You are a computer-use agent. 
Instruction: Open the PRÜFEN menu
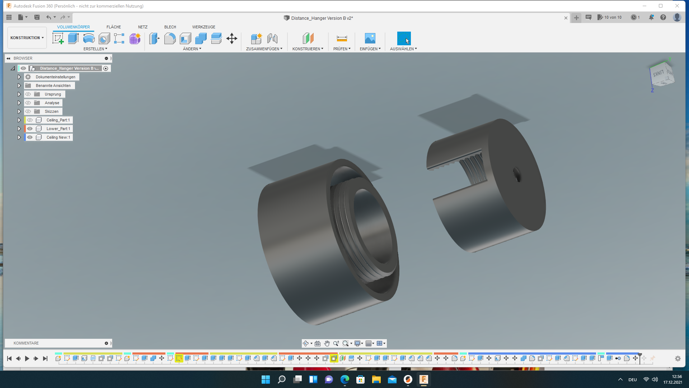coord(342,49)
